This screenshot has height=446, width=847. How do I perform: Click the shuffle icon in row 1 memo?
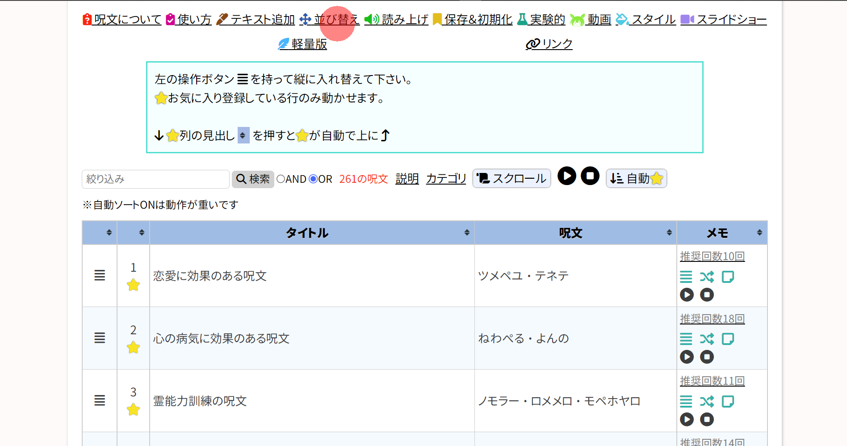pyautogui.click(x=707, y=277)
